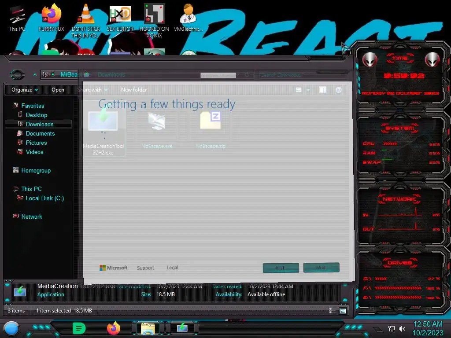Open Local Disk (C:) in navigation pane

pos(45,198)
